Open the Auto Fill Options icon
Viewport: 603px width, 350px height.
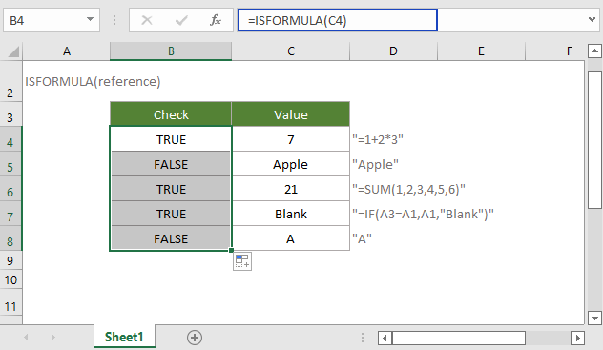coord(242,261)
